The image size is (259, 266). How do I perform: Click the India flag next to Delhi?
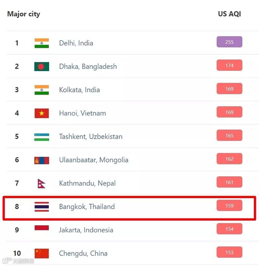tap(41, 43)
